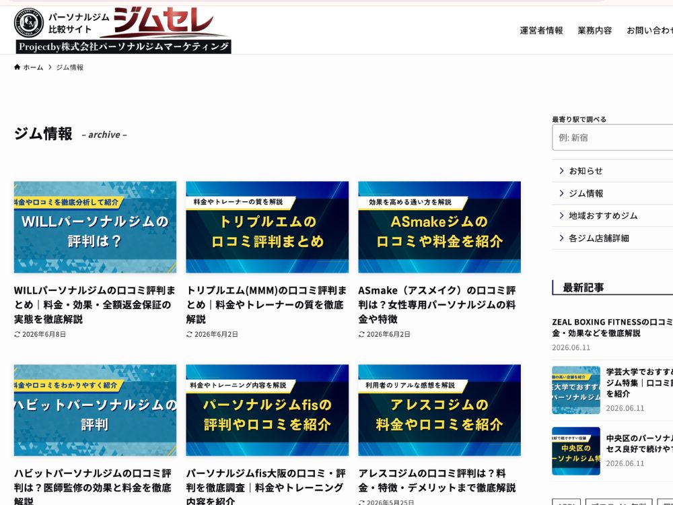Image resolution: width=673 pixels, height=505 pixels.
Task: Open 中央区のパーソナル latest article title
Action: (x=639, y=444)
